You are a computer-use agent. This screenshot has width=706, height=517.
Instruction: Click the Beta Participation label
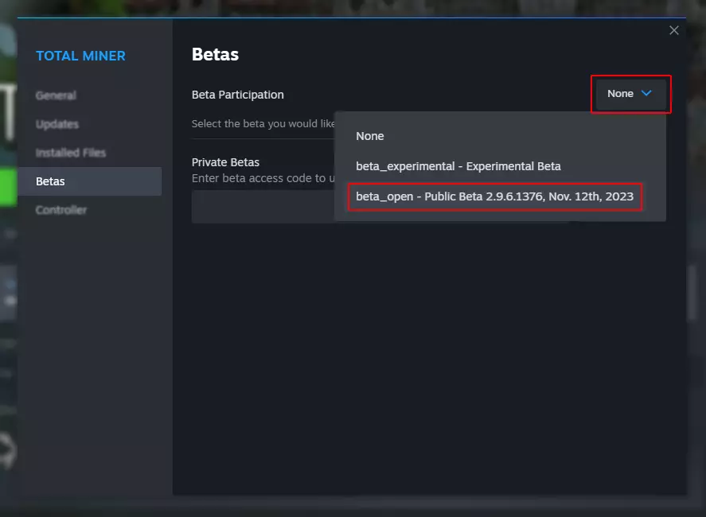click(238, 95)
